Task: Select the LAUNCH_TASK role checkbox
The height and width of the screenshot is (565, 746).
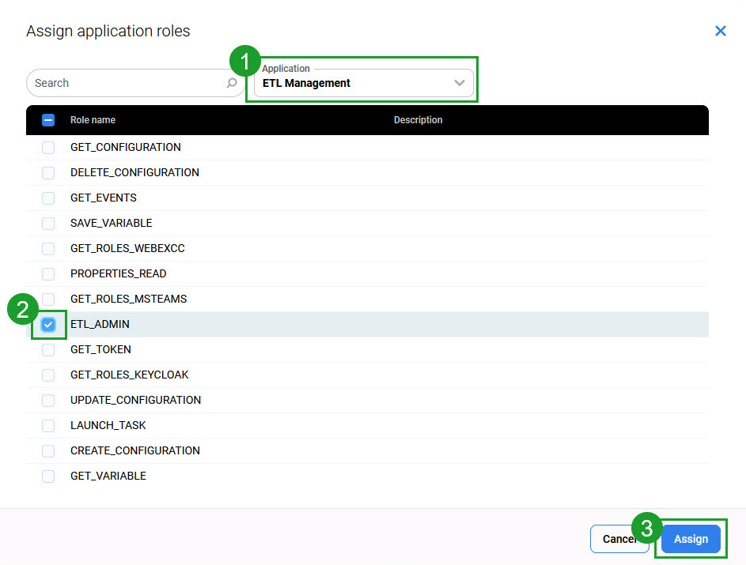Action: click(x=48, y=425)
